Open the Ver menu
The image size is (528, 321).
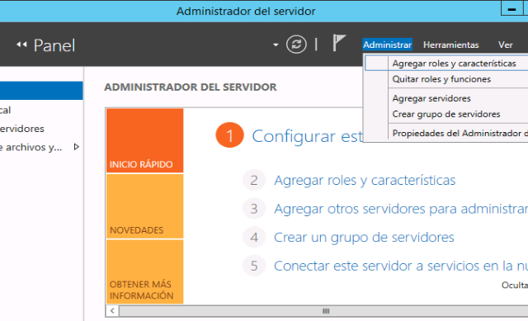tap(505, 45)
